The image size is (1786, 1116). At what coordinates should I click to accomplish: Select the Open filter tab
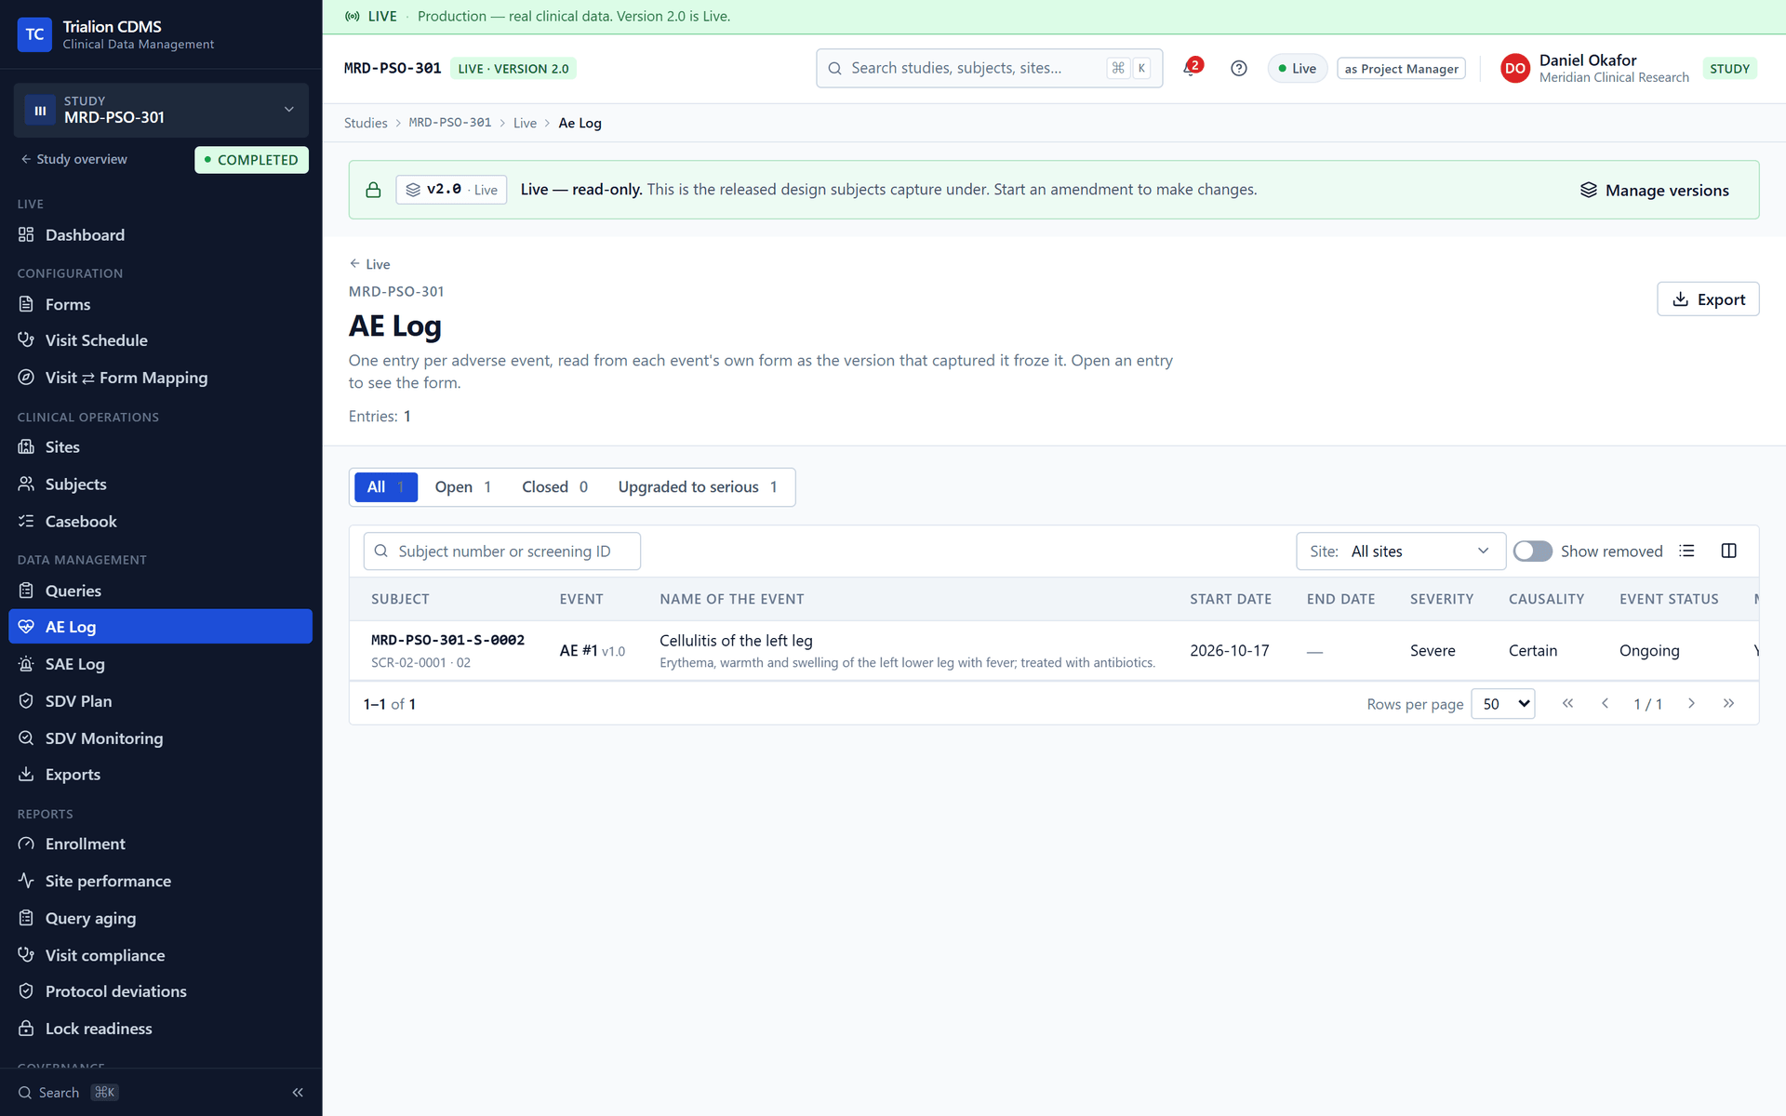(462, 487)
